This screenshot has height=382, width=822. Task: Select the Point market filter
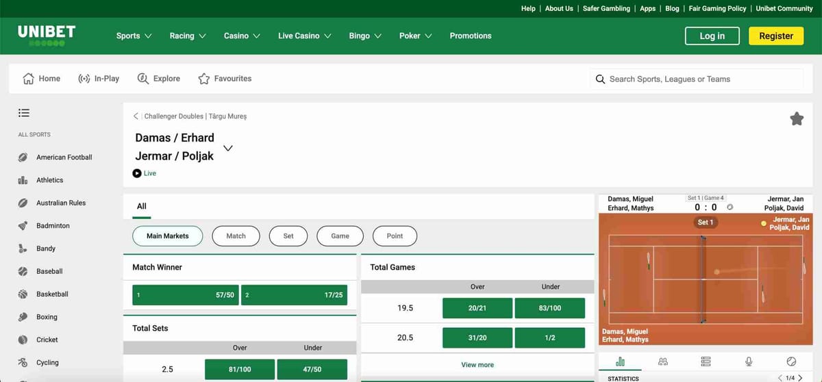coord(395,235)
